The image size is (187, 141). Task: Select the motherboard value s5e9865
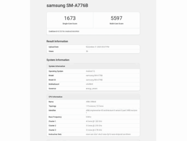(89, 84)
